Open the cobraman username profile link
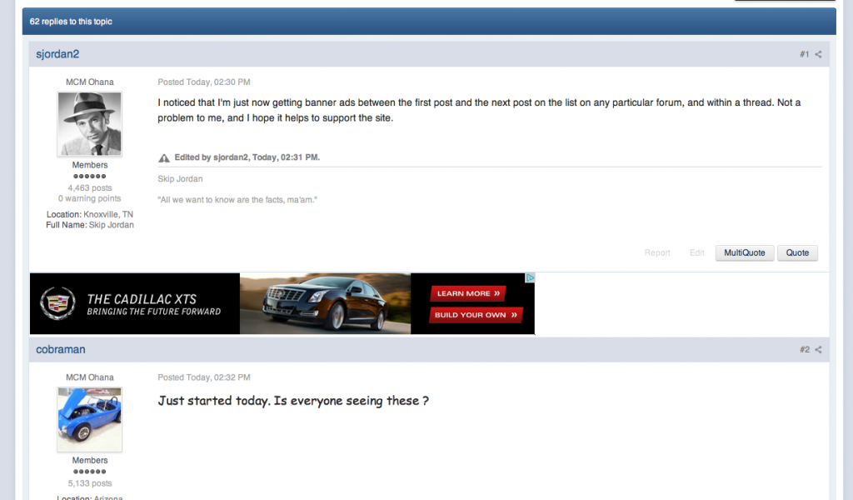This screenshot has width=853, height=500. pos(60,349)
